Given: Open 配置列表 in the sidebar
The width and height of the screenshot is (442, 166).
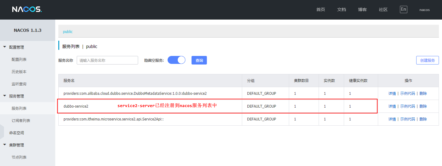Looking at the screenshot, I should (x=19, y=60).
